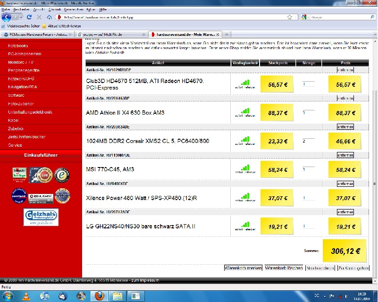Open Software category in sidebar
Image resolution: width=378 pixels, height=302 pixels.
pyautogui.click(x=16, y=95)
